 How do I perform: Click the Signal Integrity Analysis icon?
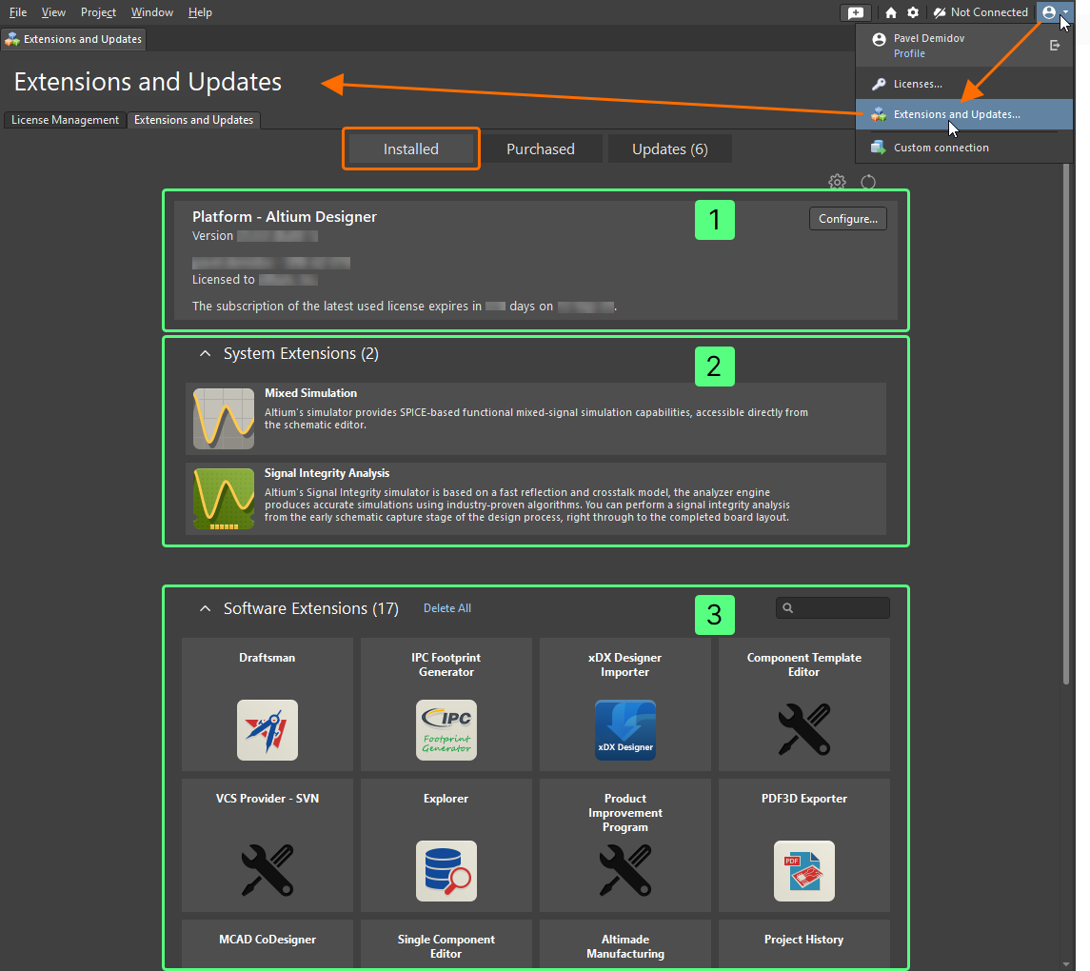(x=224, y=499)
